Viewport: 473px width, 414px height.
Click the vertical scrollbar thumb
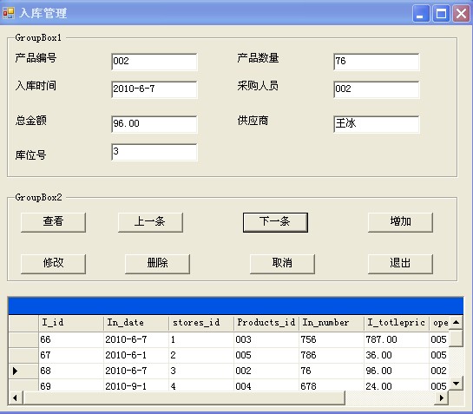point(456,338)
